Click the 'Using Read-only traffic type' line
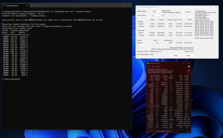This screenshot has width=223, height=138. tap(17, 29)
